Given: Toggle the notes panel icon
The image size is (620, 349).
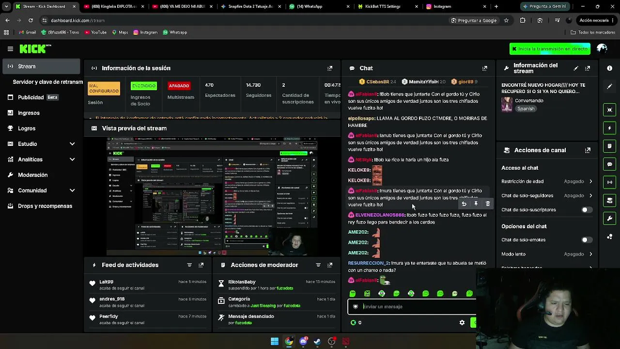Looking at the screenshot, I should click(610, 146).
